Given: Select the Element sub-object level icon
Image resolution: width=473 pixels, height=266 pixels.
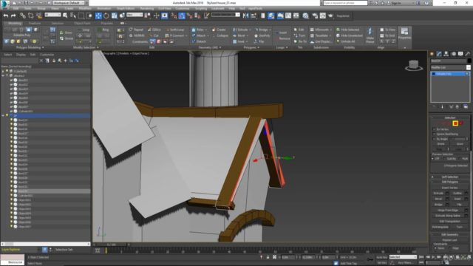Looking at the screenshot, I should point(461,123).
